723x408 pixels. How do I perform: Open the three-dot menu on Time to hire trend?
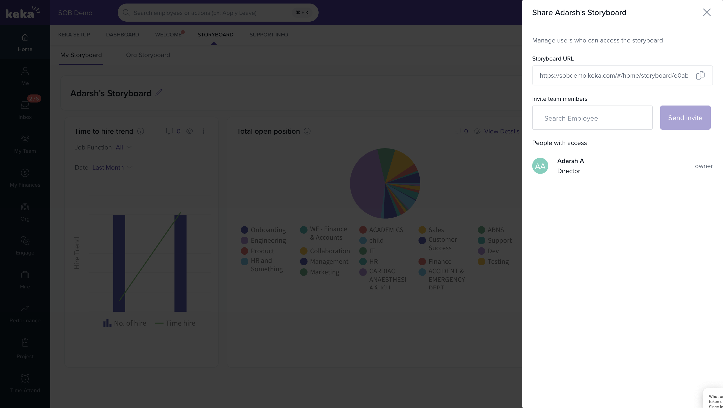204,131
